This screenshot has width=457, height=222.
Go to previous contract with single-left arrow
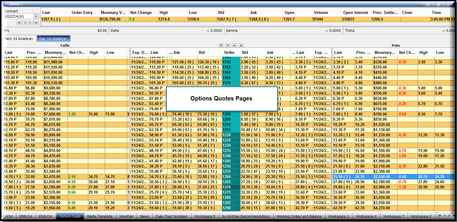tap(25, 23)
